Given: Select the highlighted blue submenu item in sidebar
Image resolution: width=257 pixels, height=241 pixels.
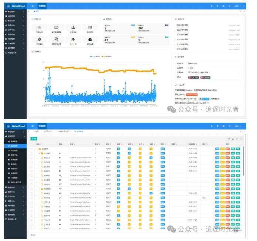Looking at the screenshot, I should (x=16, y=146).
